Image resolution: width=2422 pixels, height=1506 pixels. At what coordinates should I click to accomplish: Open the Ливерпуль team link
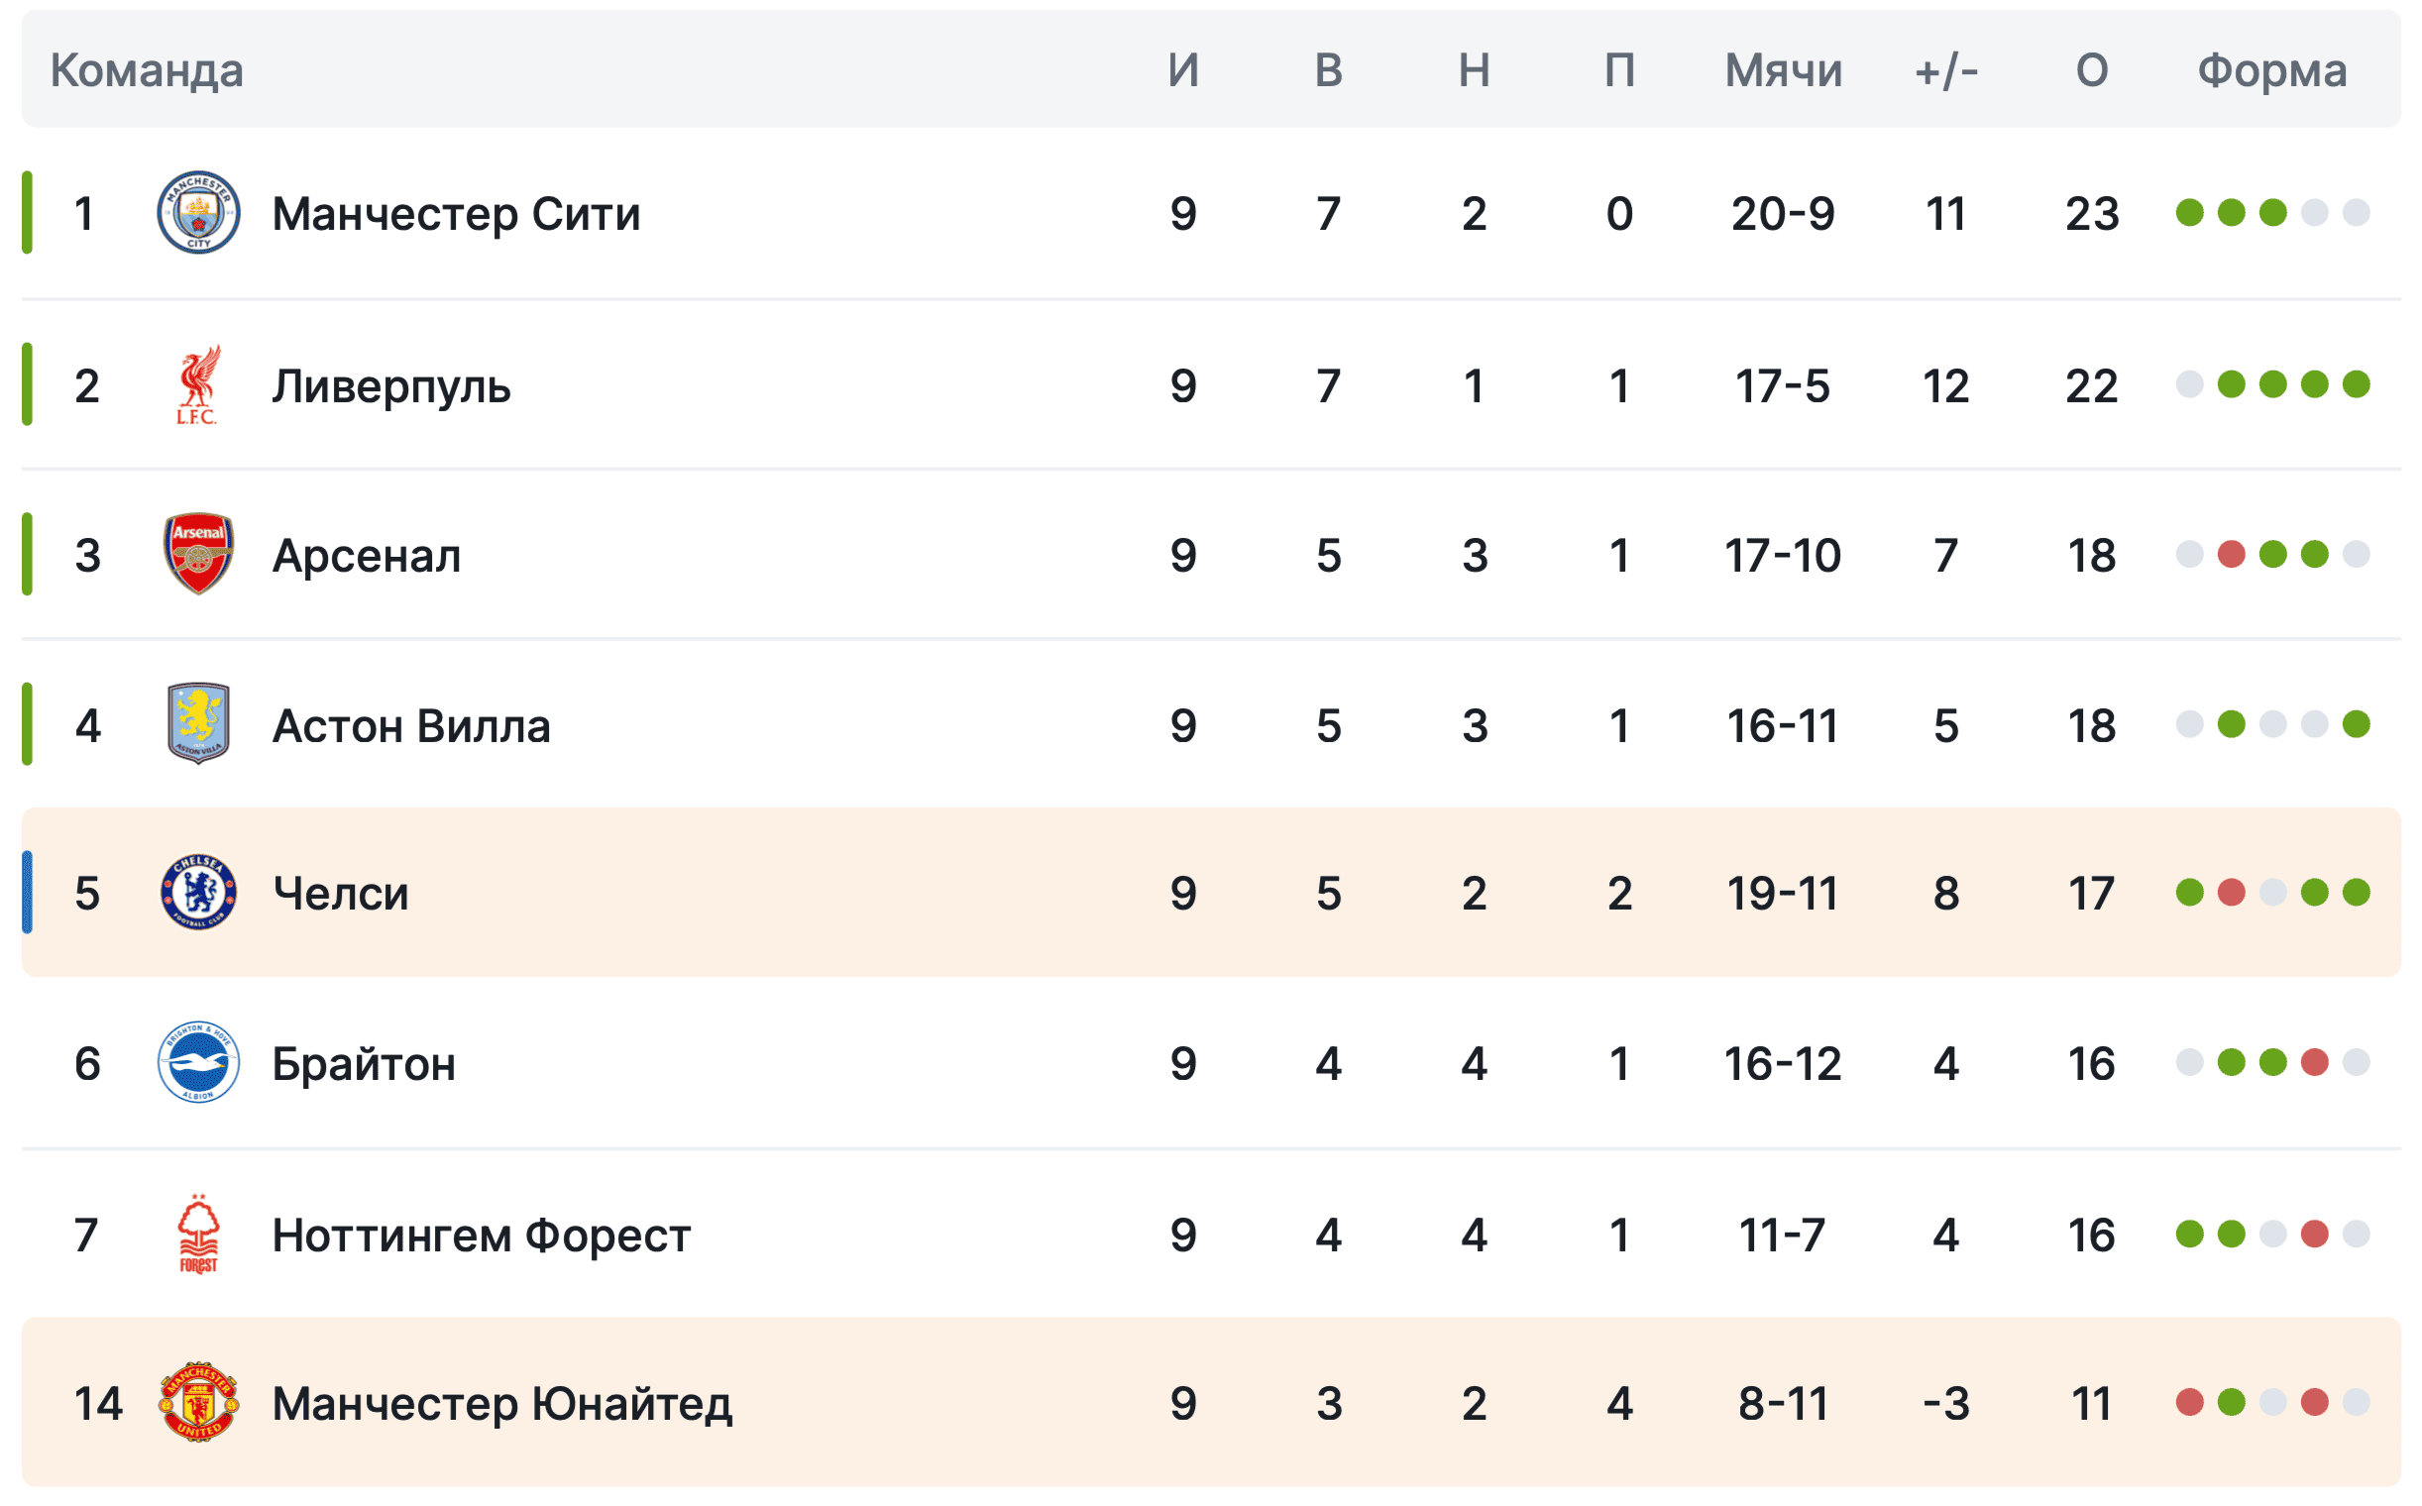point(390,386)
